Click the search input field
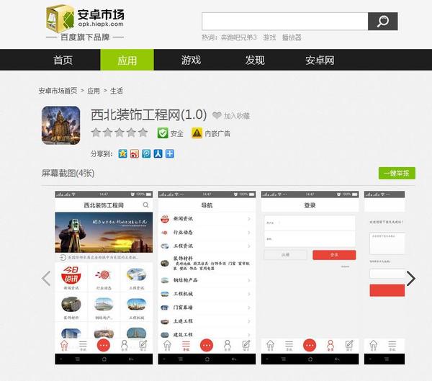The width and height of the screenshot is (432, 381). pyautogui.click(x=284, y=22)
